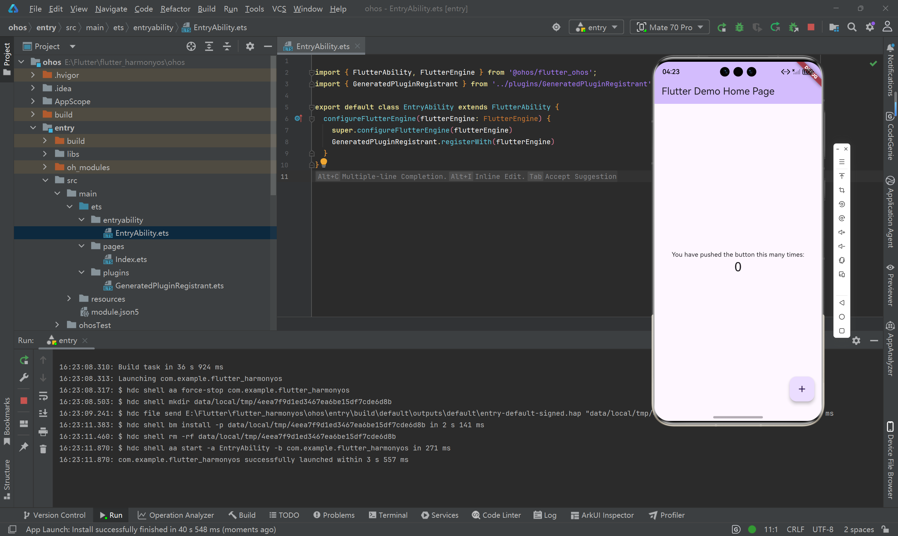
Task: Click CRLF line separator in status bar
Action: pyautogui.click(x=795, y=529)
